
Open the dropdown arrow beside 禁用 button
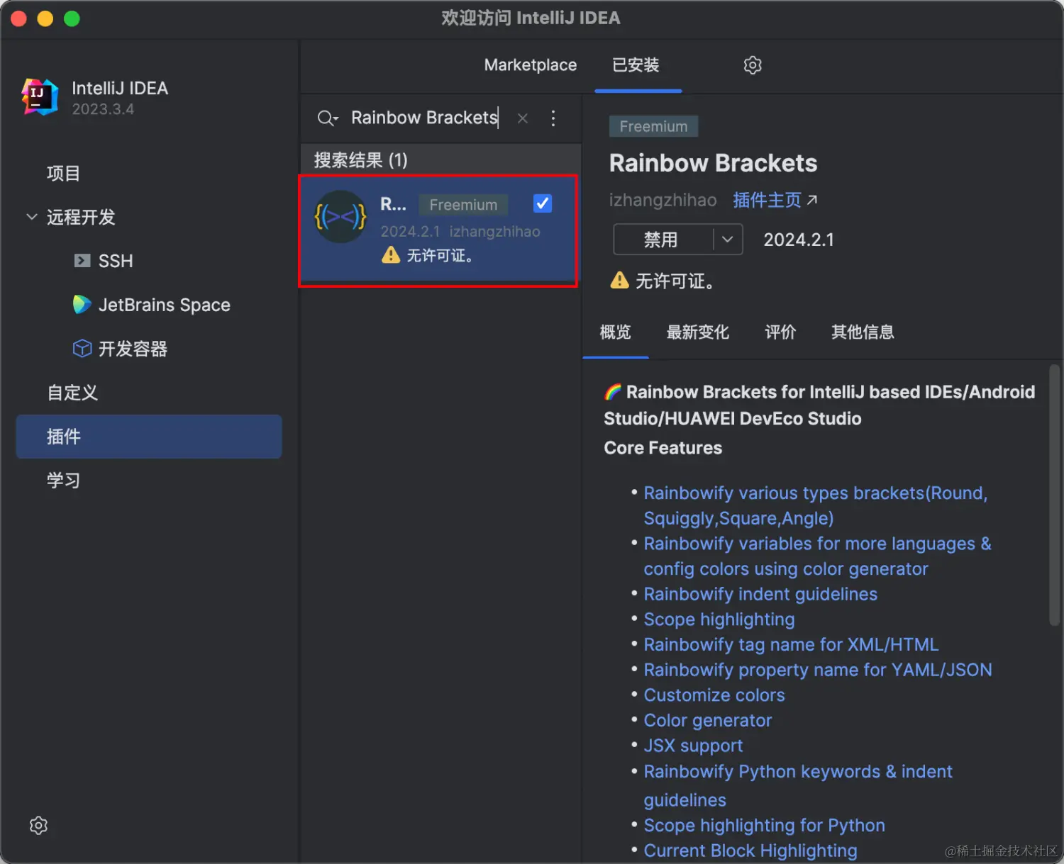(x=728, y=240)
